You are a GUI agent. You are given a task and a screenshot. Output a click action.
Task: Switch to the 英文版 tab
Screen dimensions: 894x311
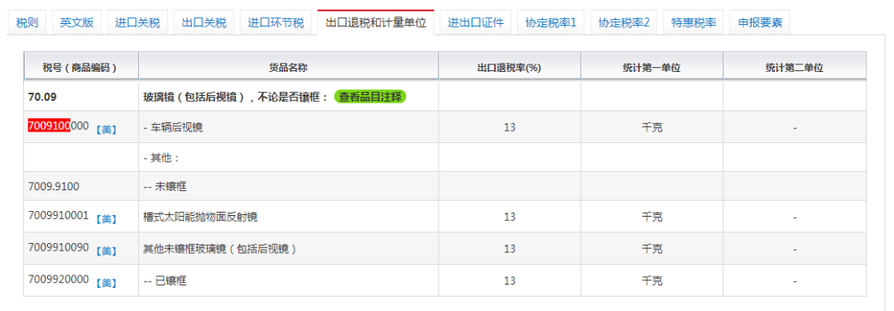click(77, 23)
